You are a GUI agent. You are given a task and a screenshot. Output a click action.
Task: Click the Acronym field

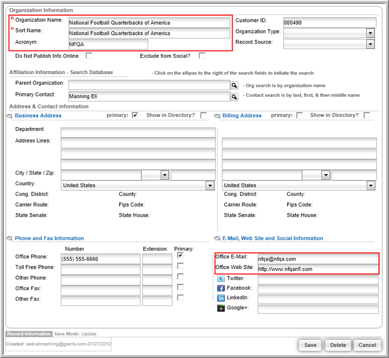pyautogui.click(x=108, y=44)
